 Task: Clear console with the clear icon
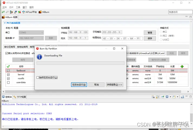tap(153, 97)
